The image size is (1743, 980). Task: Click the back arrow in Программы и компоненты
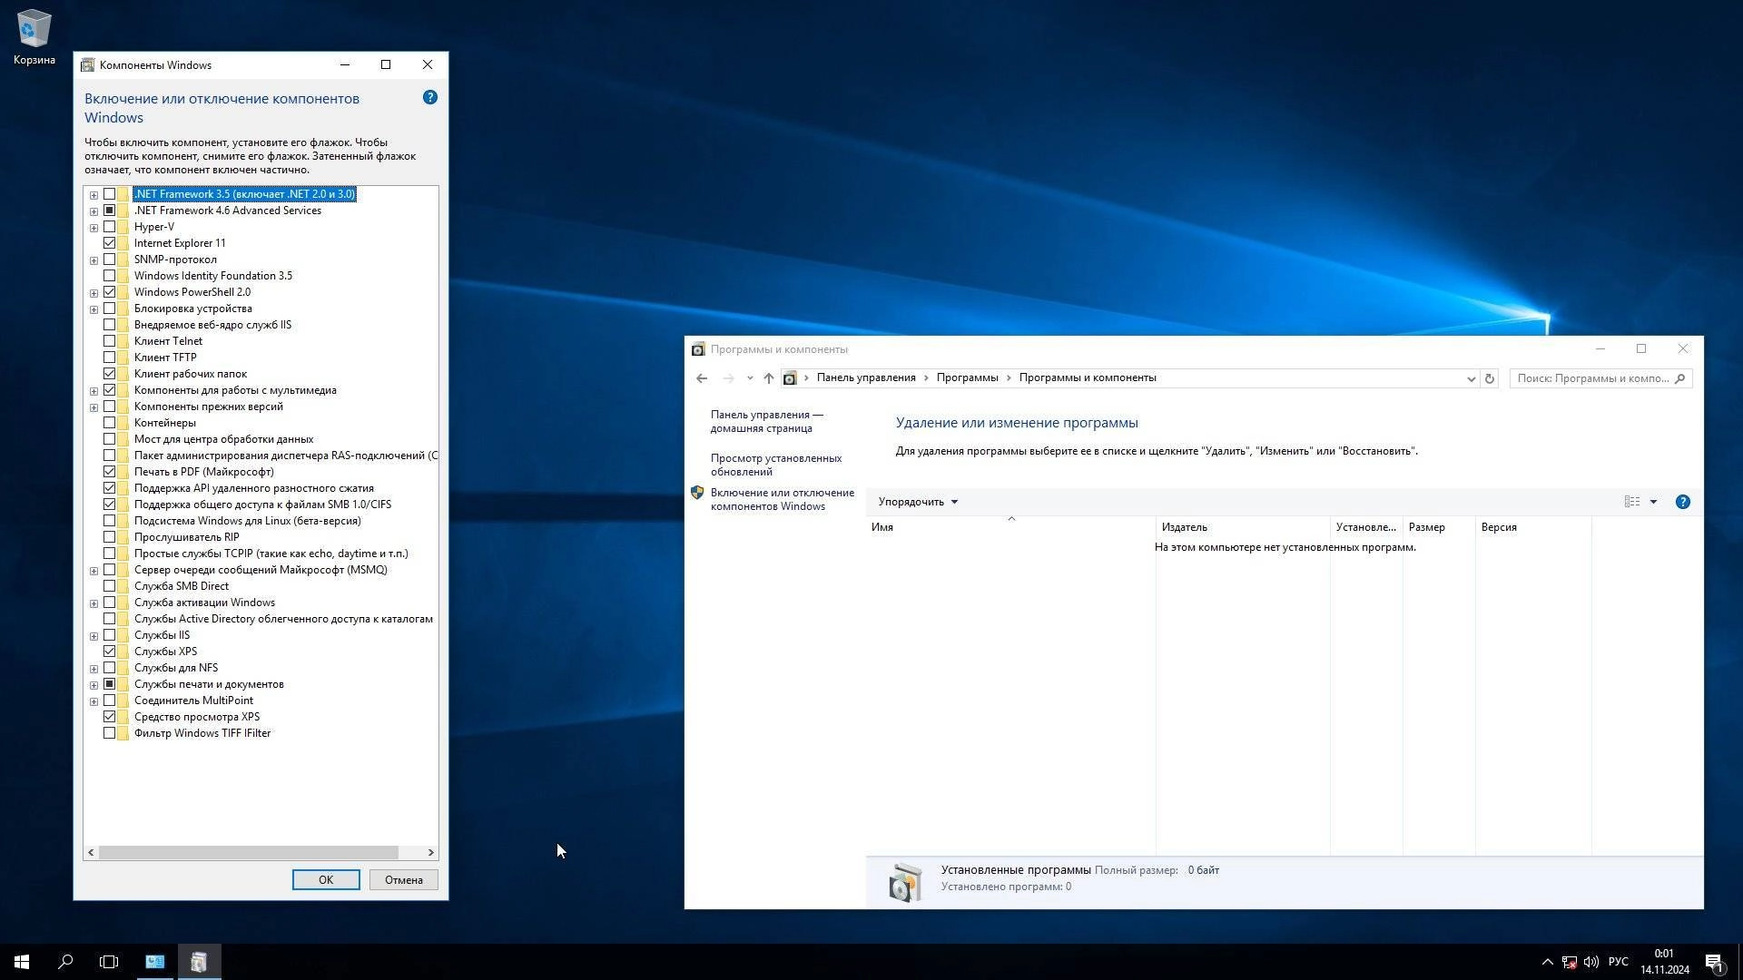[702, 378]
